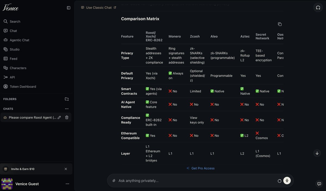326x191 pixels.
Task: Jump to bottom of conversation
Action: pos(317,153)
